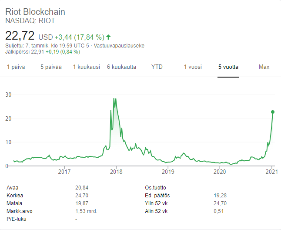281x230 pixels.
Task: Switch chart to 1 vuosi
Action: pyautogui.click(x=193, y=67)
